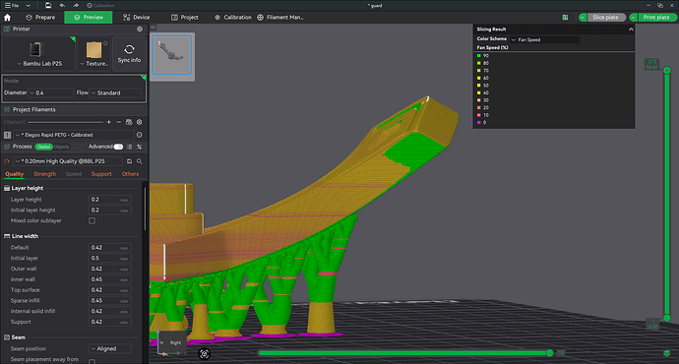679x364 pixels.
Task: Click the Sparse infill line width field
Action: [109, 301]
